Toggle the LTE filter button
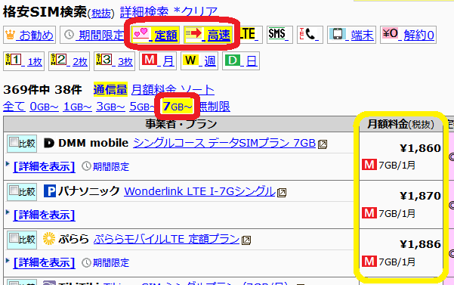The width and height of the screenshot is (454, 285). [x=251, y=35]
